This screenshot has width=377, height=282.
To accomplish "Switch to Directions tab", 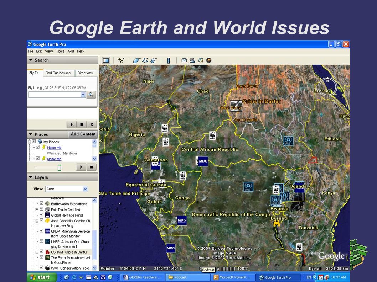I will (x=85, y=73).
